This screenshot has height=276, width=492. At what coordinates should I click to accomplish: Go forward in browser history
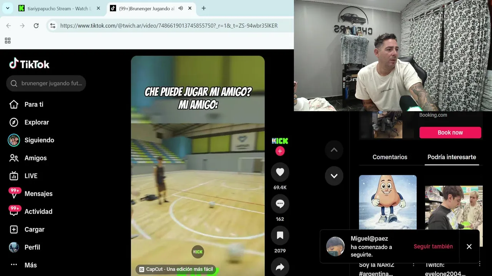click(22, 26)
